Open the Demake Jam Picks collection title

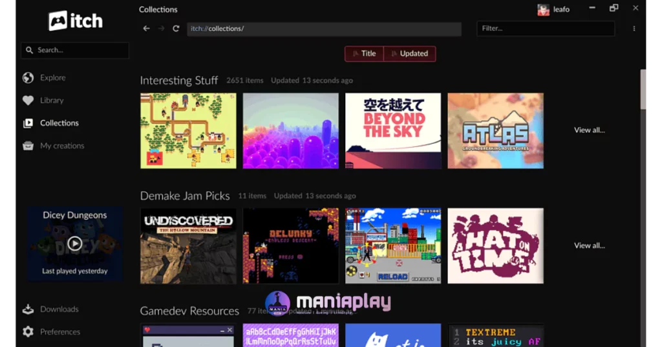[185, 196]
